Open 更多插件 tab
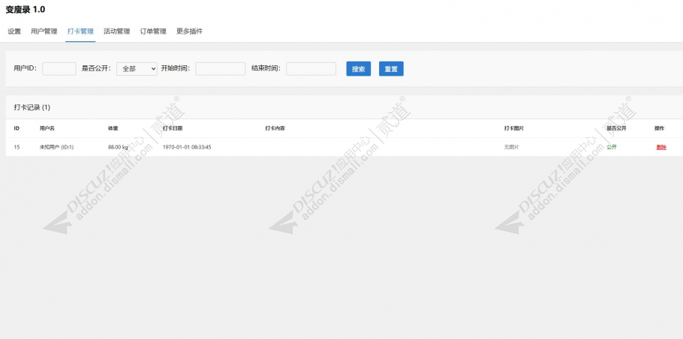The width and height of the screenshot is (683, 339). point(189,31)
